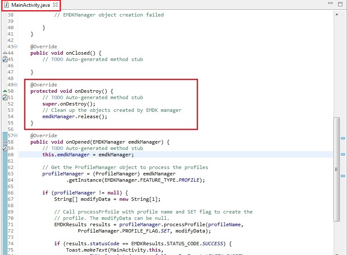Click the Java file icon on MainActivity tab

coord(7,5)
